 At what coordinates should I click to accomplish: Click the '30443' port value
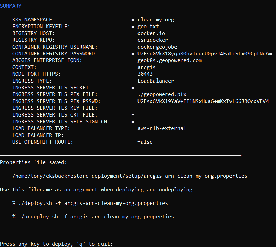145,74
